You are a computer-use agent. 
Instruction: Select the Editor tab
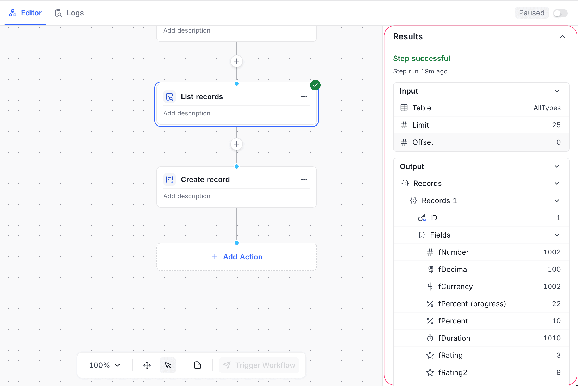click(x=25, y=13)
